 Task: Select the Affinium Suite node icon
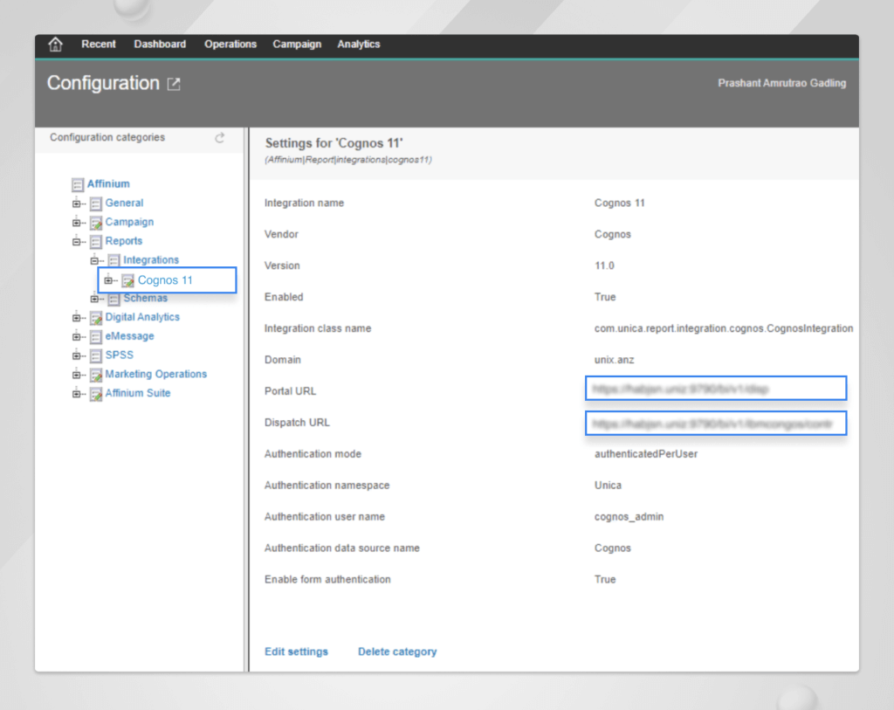(95, 393)
